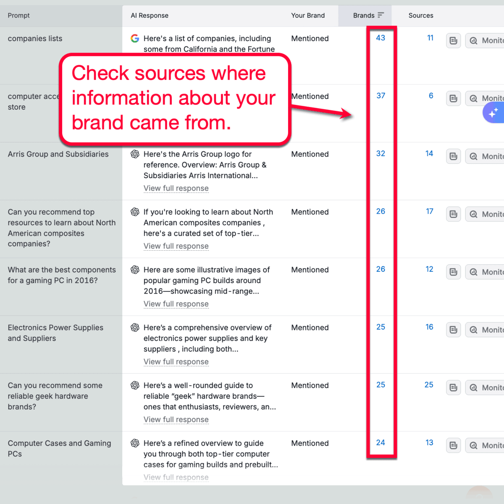Click the report icon on geek hardware brands row
Viewport: 504px width, 504px height.
click(453, 388)
